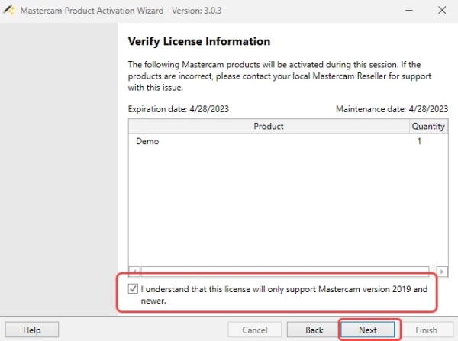The image size is (458, 341).
Task: Click the Product column header
Action: pos(268,127)
